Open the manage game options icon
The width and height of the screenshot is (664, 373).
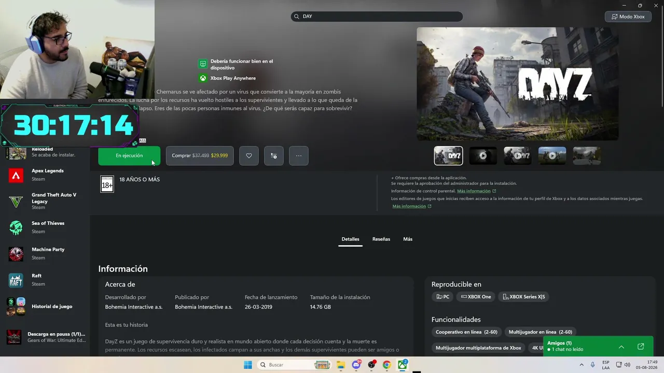pos(274,155)
